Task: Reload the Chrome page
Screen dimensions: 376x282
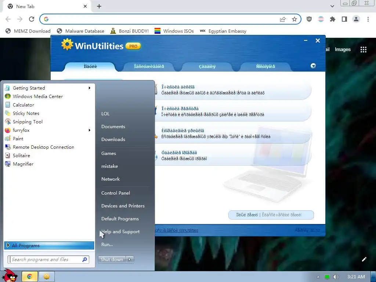Action: [32, 19]
